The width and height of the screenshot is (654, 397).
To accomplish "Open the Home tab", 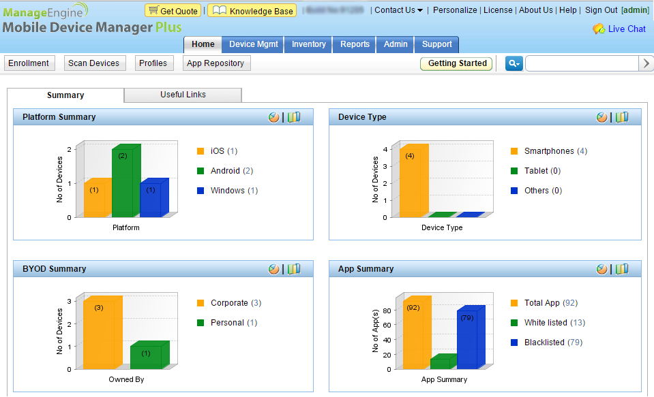I will point(203,44).
